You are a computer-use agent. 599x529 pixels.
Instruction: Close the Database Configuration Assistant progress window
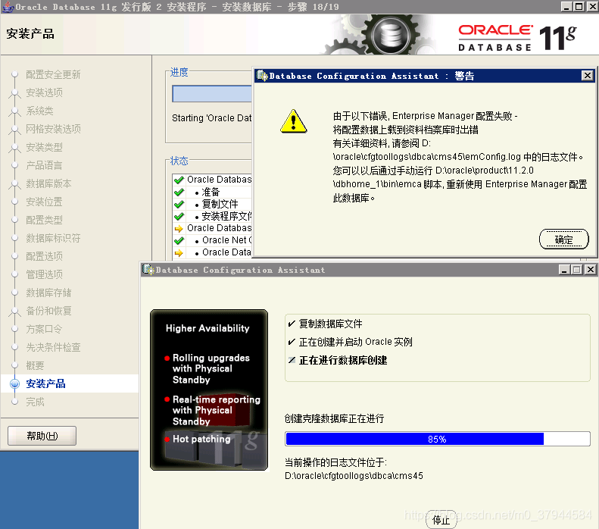tap(590, 270)
